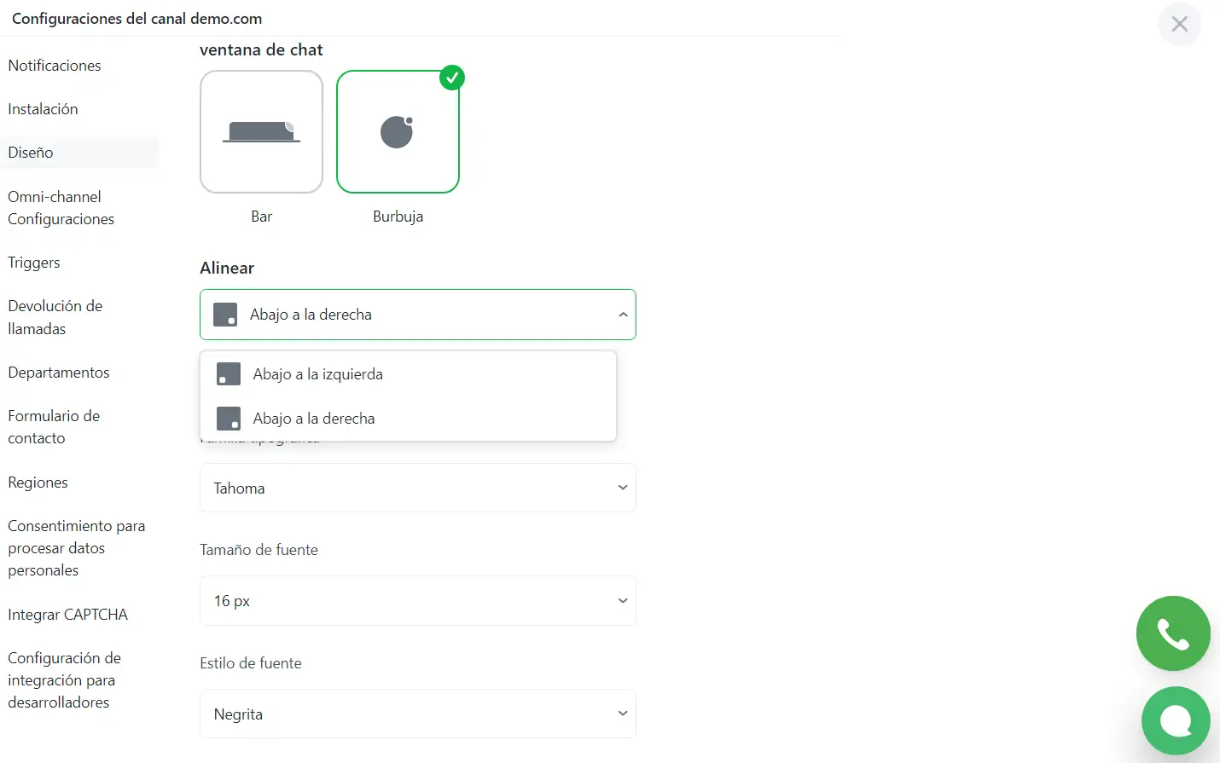Collapse the Alinear dropdown

(x=622, y=315)
